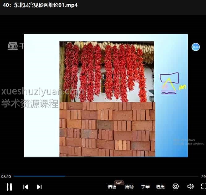The width and height of the screenshot is (206, 195).
Task: Skip to the previous video
Action: [26, 187]
